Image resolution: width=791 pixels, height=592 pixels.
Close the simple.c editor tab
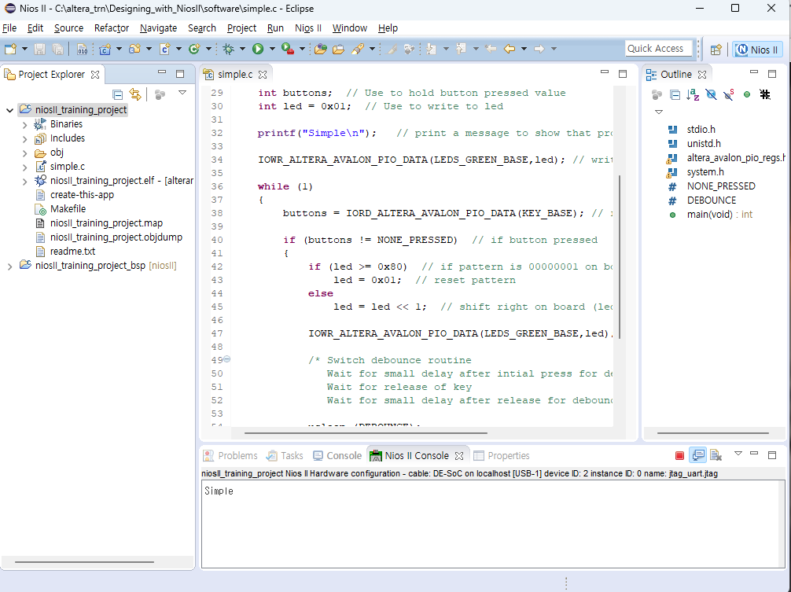pyautogui.click(x=263, y=75)
